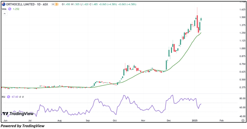Click the 40.00 RSI axis label
The image size is (247, 129).
pyautogui.click(x=242, y=116)
